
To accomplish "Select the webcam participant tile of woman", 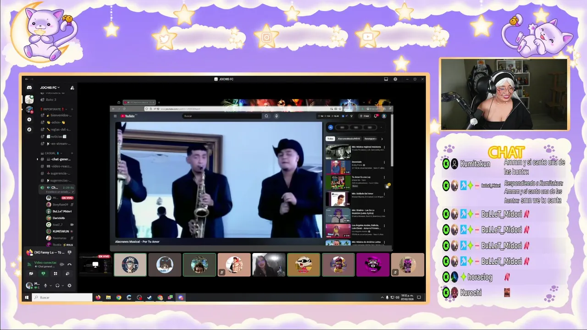I will point(269,265).
